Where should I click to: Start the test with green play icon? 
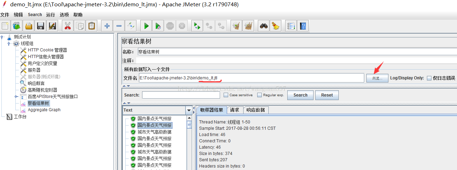146,26
